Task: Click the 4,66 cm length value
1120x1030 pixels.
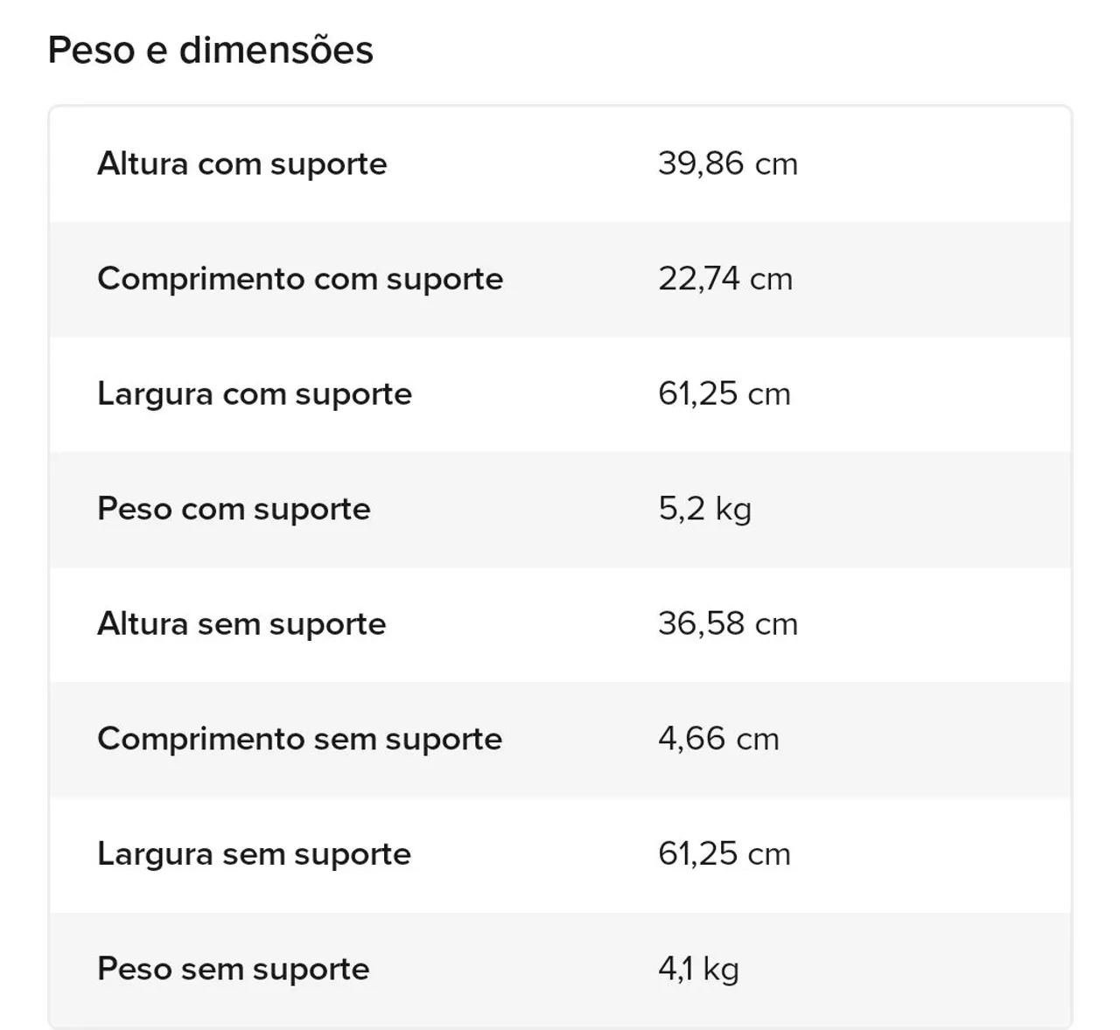Action: coord(717,739)
